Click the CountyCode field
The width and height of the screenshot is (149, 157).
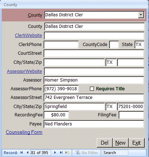tap(114, 45)
